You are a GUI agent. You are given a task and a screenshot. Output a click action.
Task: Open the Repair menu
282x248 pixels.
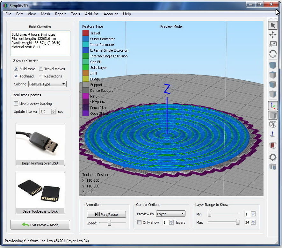coord(60,14)
